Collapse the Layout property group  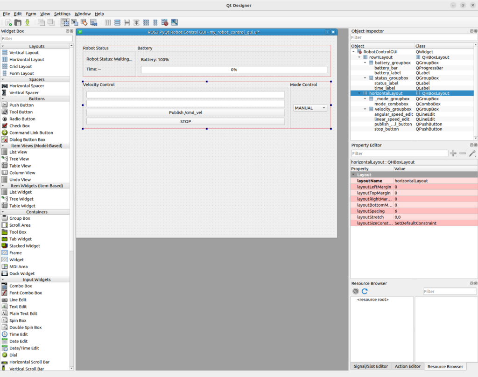tap(354, 175)
